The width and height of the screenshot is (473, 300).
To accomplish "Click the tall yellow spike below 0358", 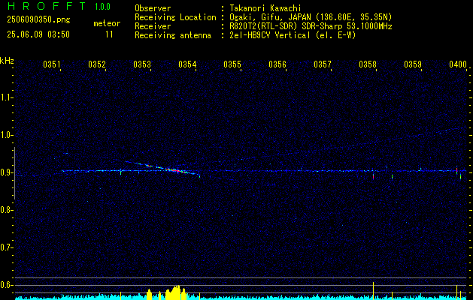I will pyautogui.click(x=374, y=291).
